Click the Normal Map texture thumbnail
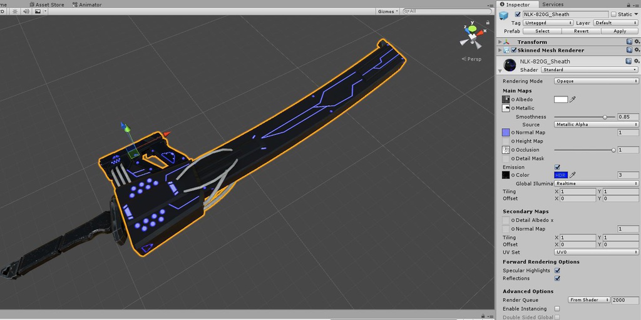The image size is (641, 320). (506, 132)
